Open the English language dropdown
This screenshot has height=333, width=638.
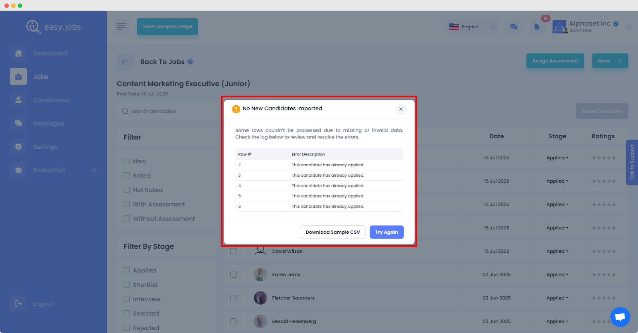(x=471, y=27)
